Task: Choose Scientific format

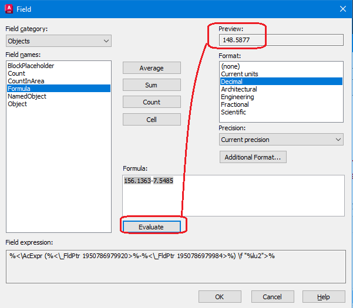Action: (281, 112)
